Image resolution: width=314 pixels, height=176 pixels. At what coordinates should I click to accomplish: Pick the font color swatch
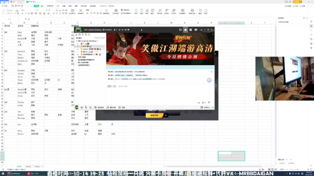pyautogui.click(x=44, y=13)
